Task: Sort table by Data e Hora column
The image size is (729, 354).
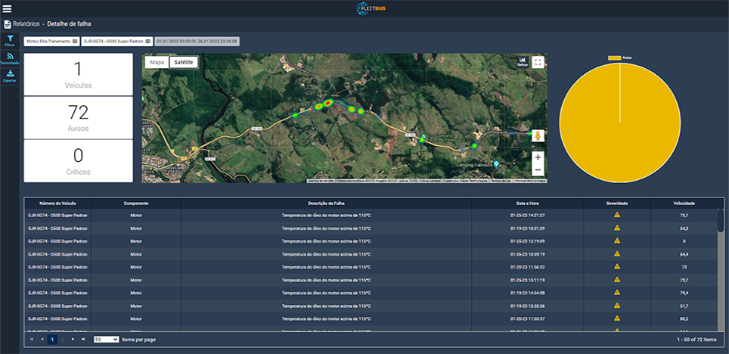Action: [x=528, y=203]
